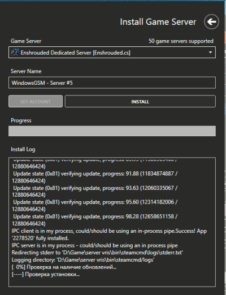
Task: Select the Проверка на наличие обновлений log line
Action: [64, 267]
